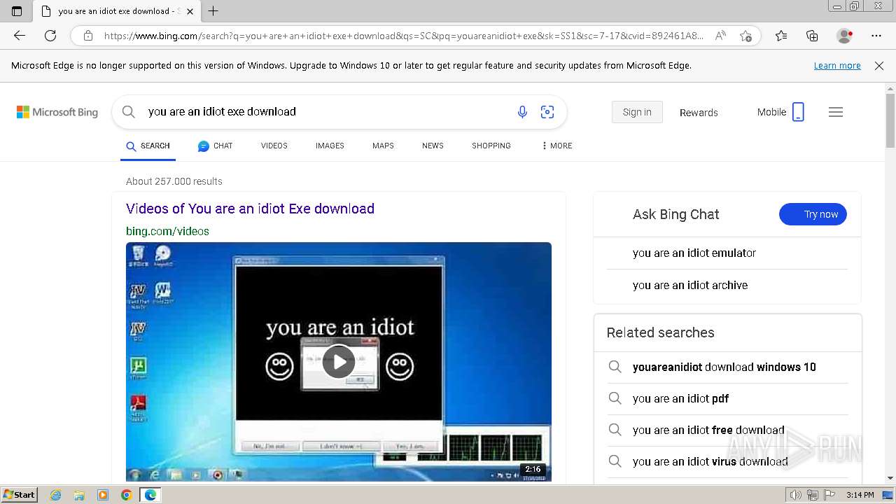
Task: Click the search magnifier icon in Bing box
Action: (128, 112)
